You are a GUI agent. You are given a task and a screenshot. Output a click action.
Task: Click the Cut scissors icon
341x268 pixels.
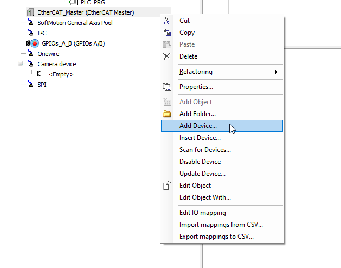point(167,21)
